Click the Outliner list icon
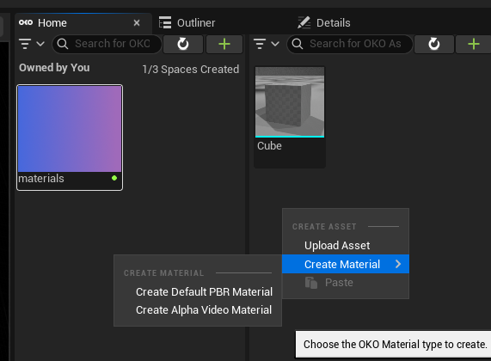This screenshot has width=491, height=361. pyautogui.click(x=165, y=23)
